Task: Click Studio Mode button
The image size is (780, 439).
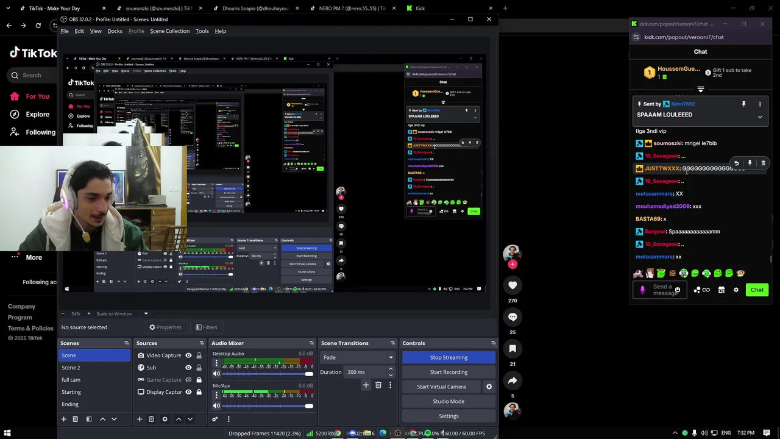Action: tap(448, 401)
